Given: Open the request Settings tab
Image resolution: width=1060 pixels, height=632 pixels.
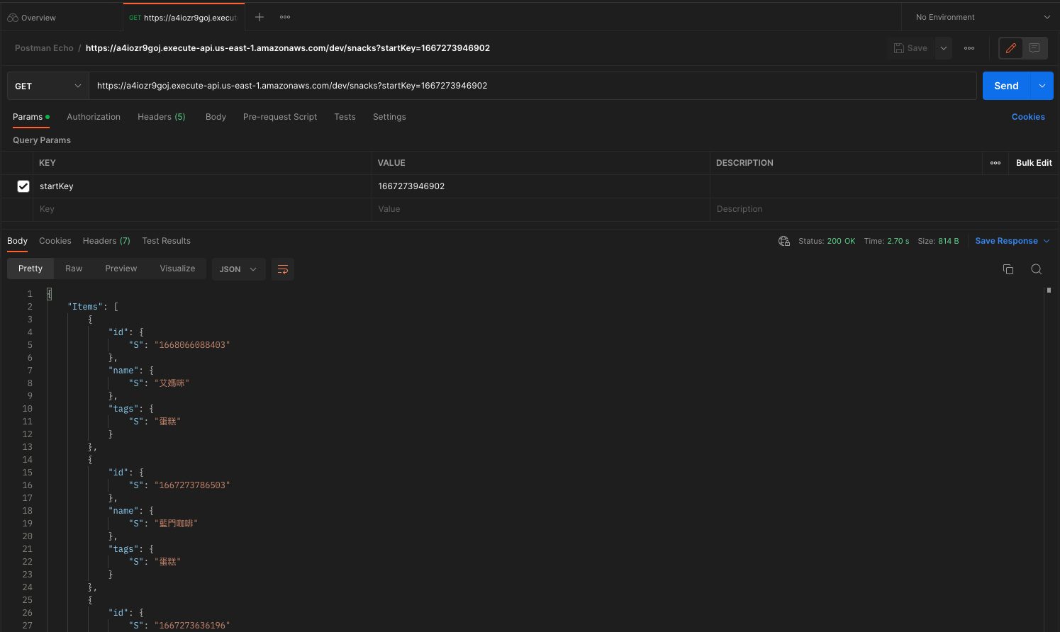Looking at the screenshot, I should pos(389,117).
